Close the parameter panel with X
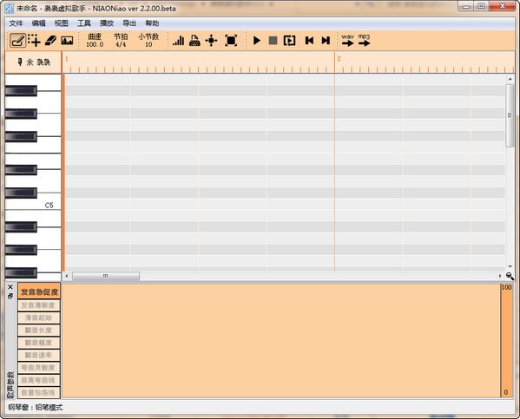 pyautogui.click(x=10, y=287)
